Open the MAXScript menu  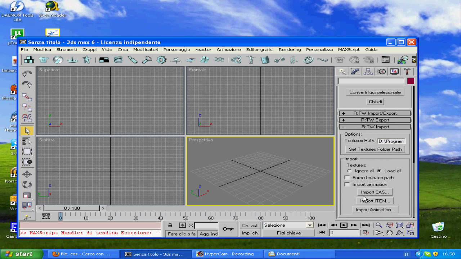point(349,50)
